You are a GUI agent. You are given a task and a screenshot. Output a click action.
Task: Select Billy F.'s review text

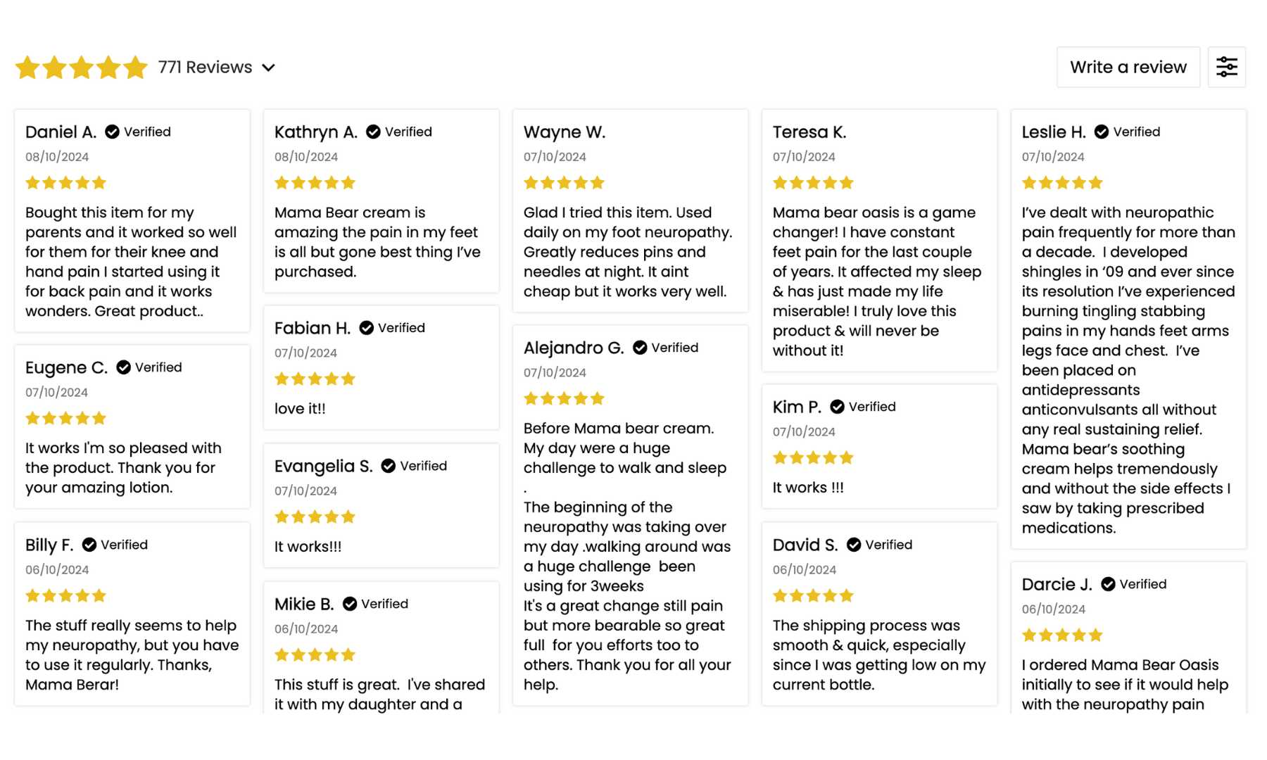(x=132, y=654)
